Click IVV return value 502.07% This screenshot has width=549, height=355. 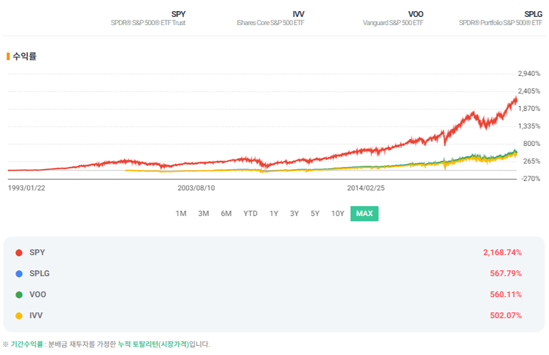[x=506, y=315]
